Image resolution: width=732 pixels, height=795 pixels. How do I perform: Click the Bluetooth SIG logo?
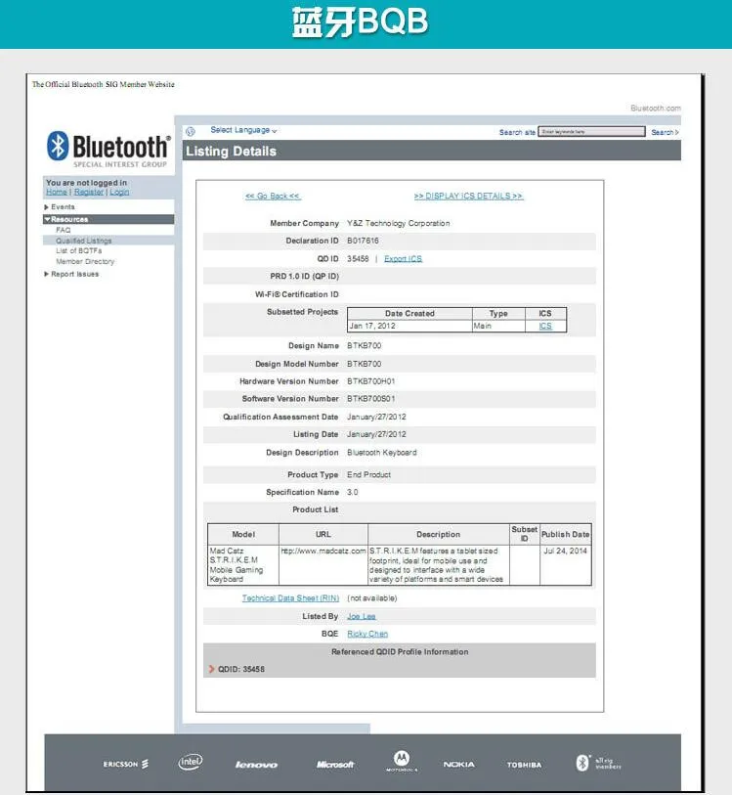108,150
